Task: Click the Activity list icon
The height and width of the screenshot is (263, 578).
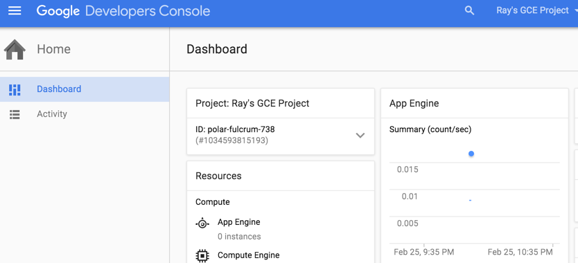Action: point(15,115)
